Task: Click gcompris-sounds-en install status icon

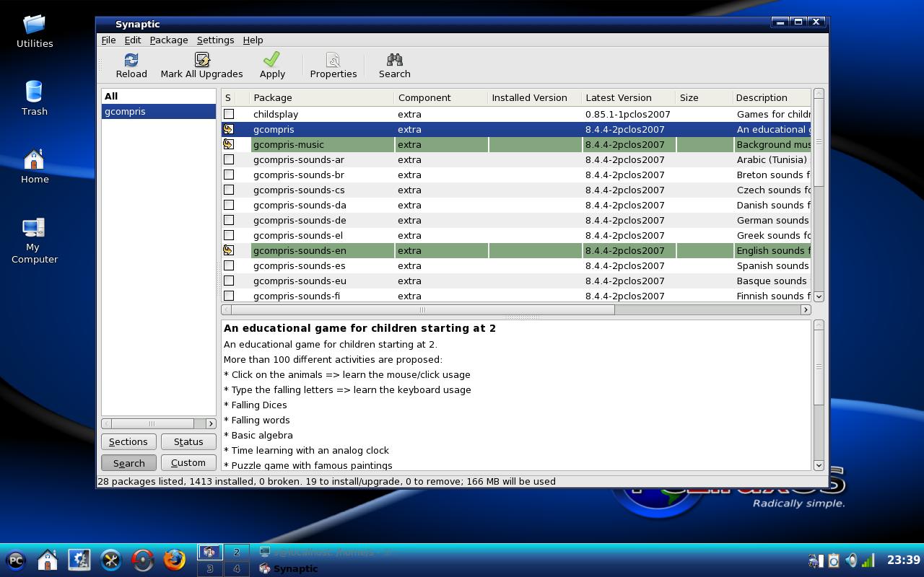Action: [x=229, y=250]
